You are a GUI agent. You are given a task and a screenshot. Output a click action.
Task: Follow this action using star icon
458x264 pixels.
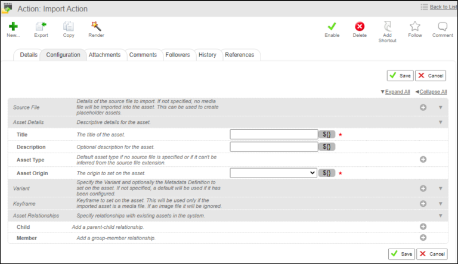[415, 26]
